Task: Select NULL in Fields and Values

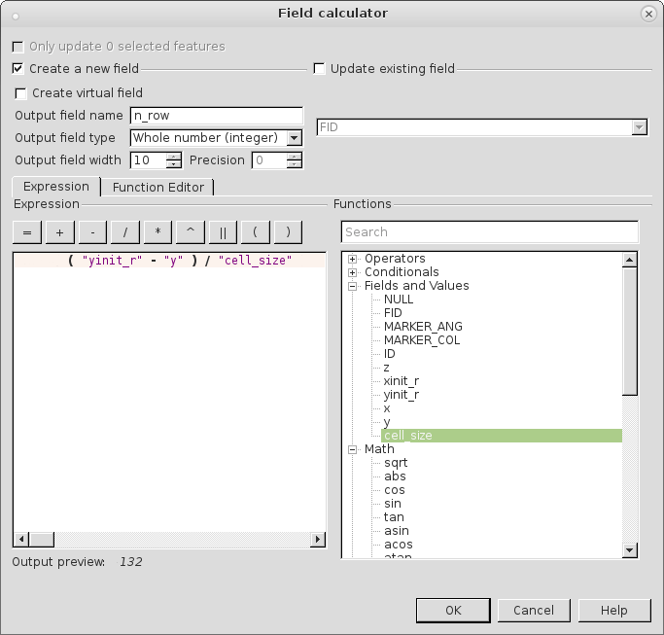Action: (399, 300)
